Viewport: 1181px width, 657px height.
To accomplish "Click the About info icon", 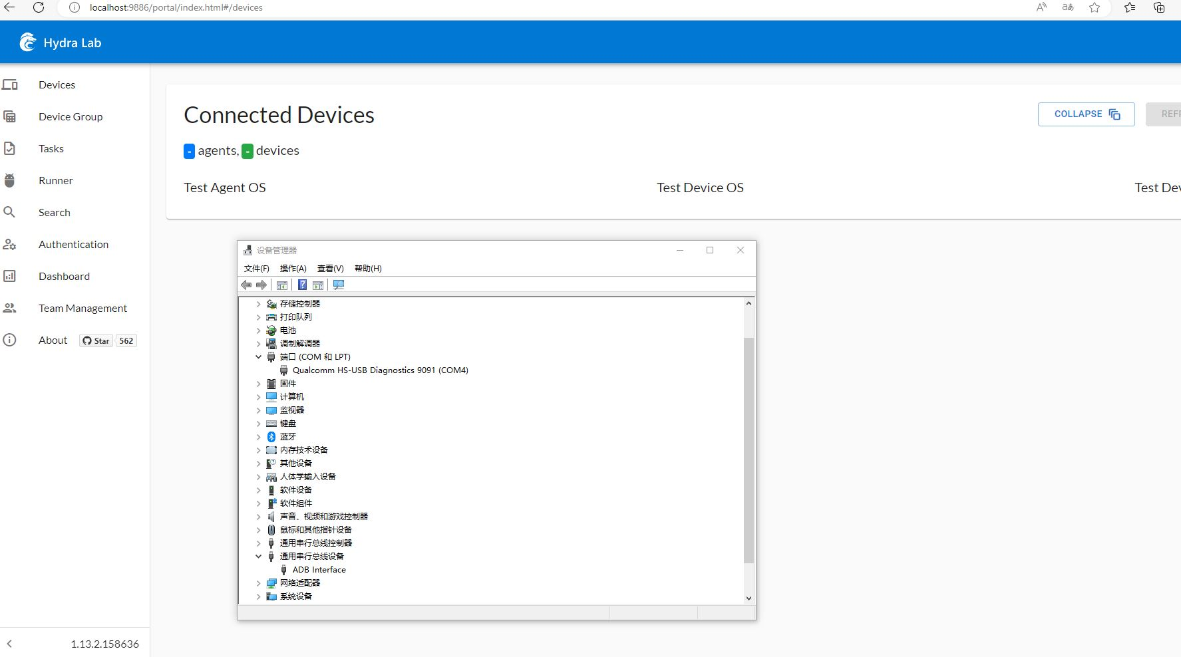I will [x=10, y=340].
